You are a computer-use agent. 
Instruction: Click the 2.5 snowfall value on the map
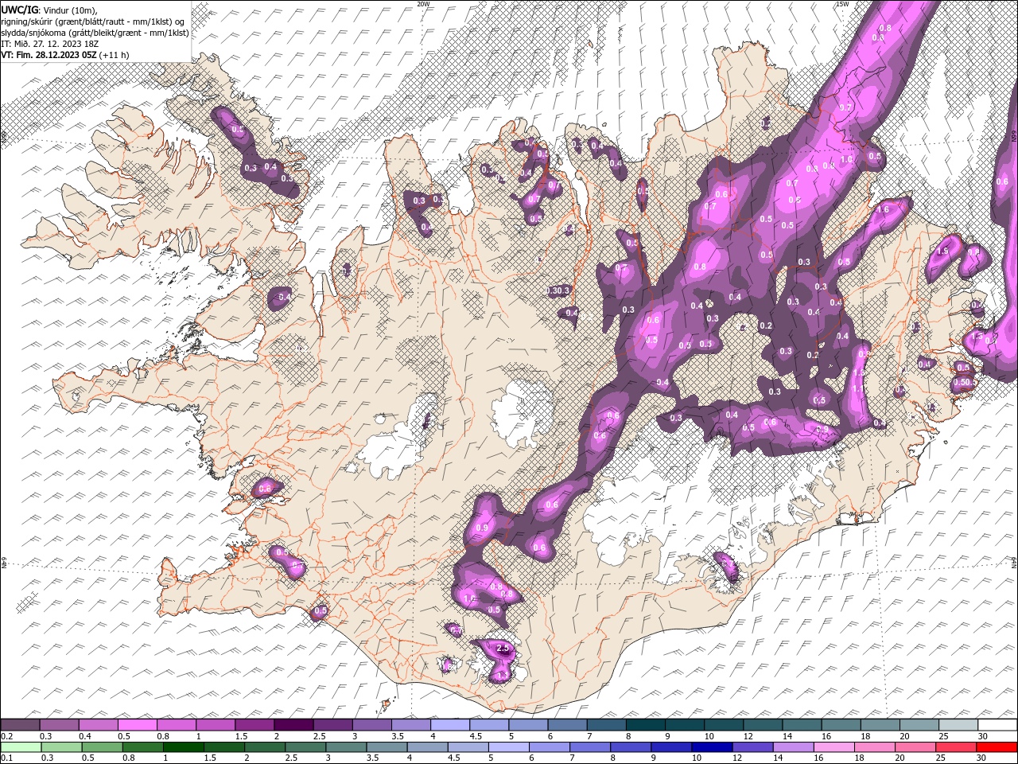pos(502,649)
